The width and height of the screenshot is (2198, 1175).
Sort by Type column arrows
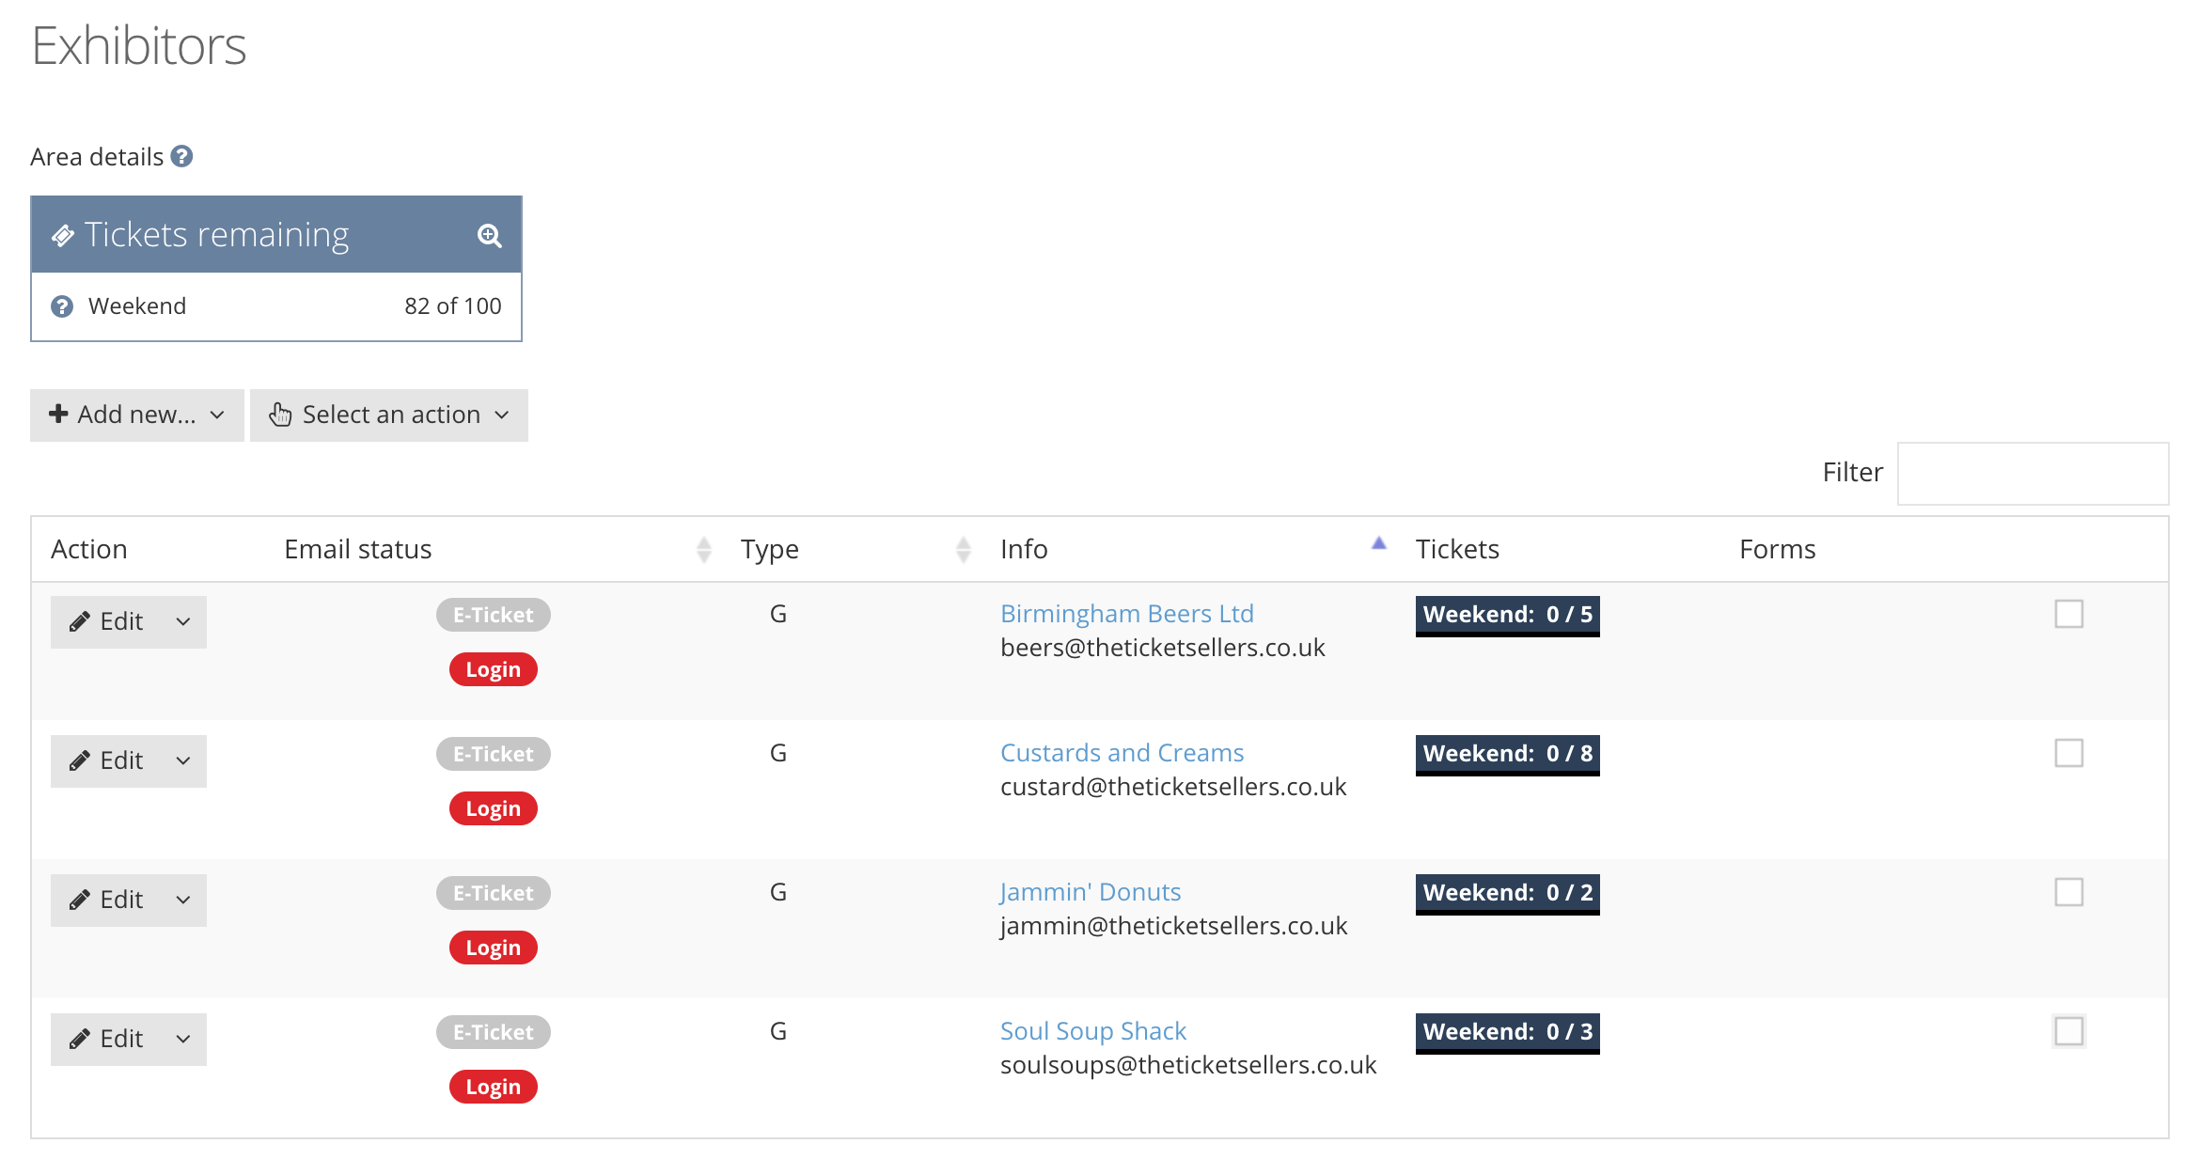point(964,549)
